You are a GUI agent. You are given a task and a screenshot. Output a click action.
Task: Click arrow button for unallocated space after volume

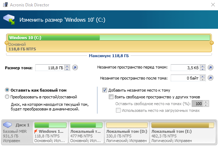coord(210,78)
